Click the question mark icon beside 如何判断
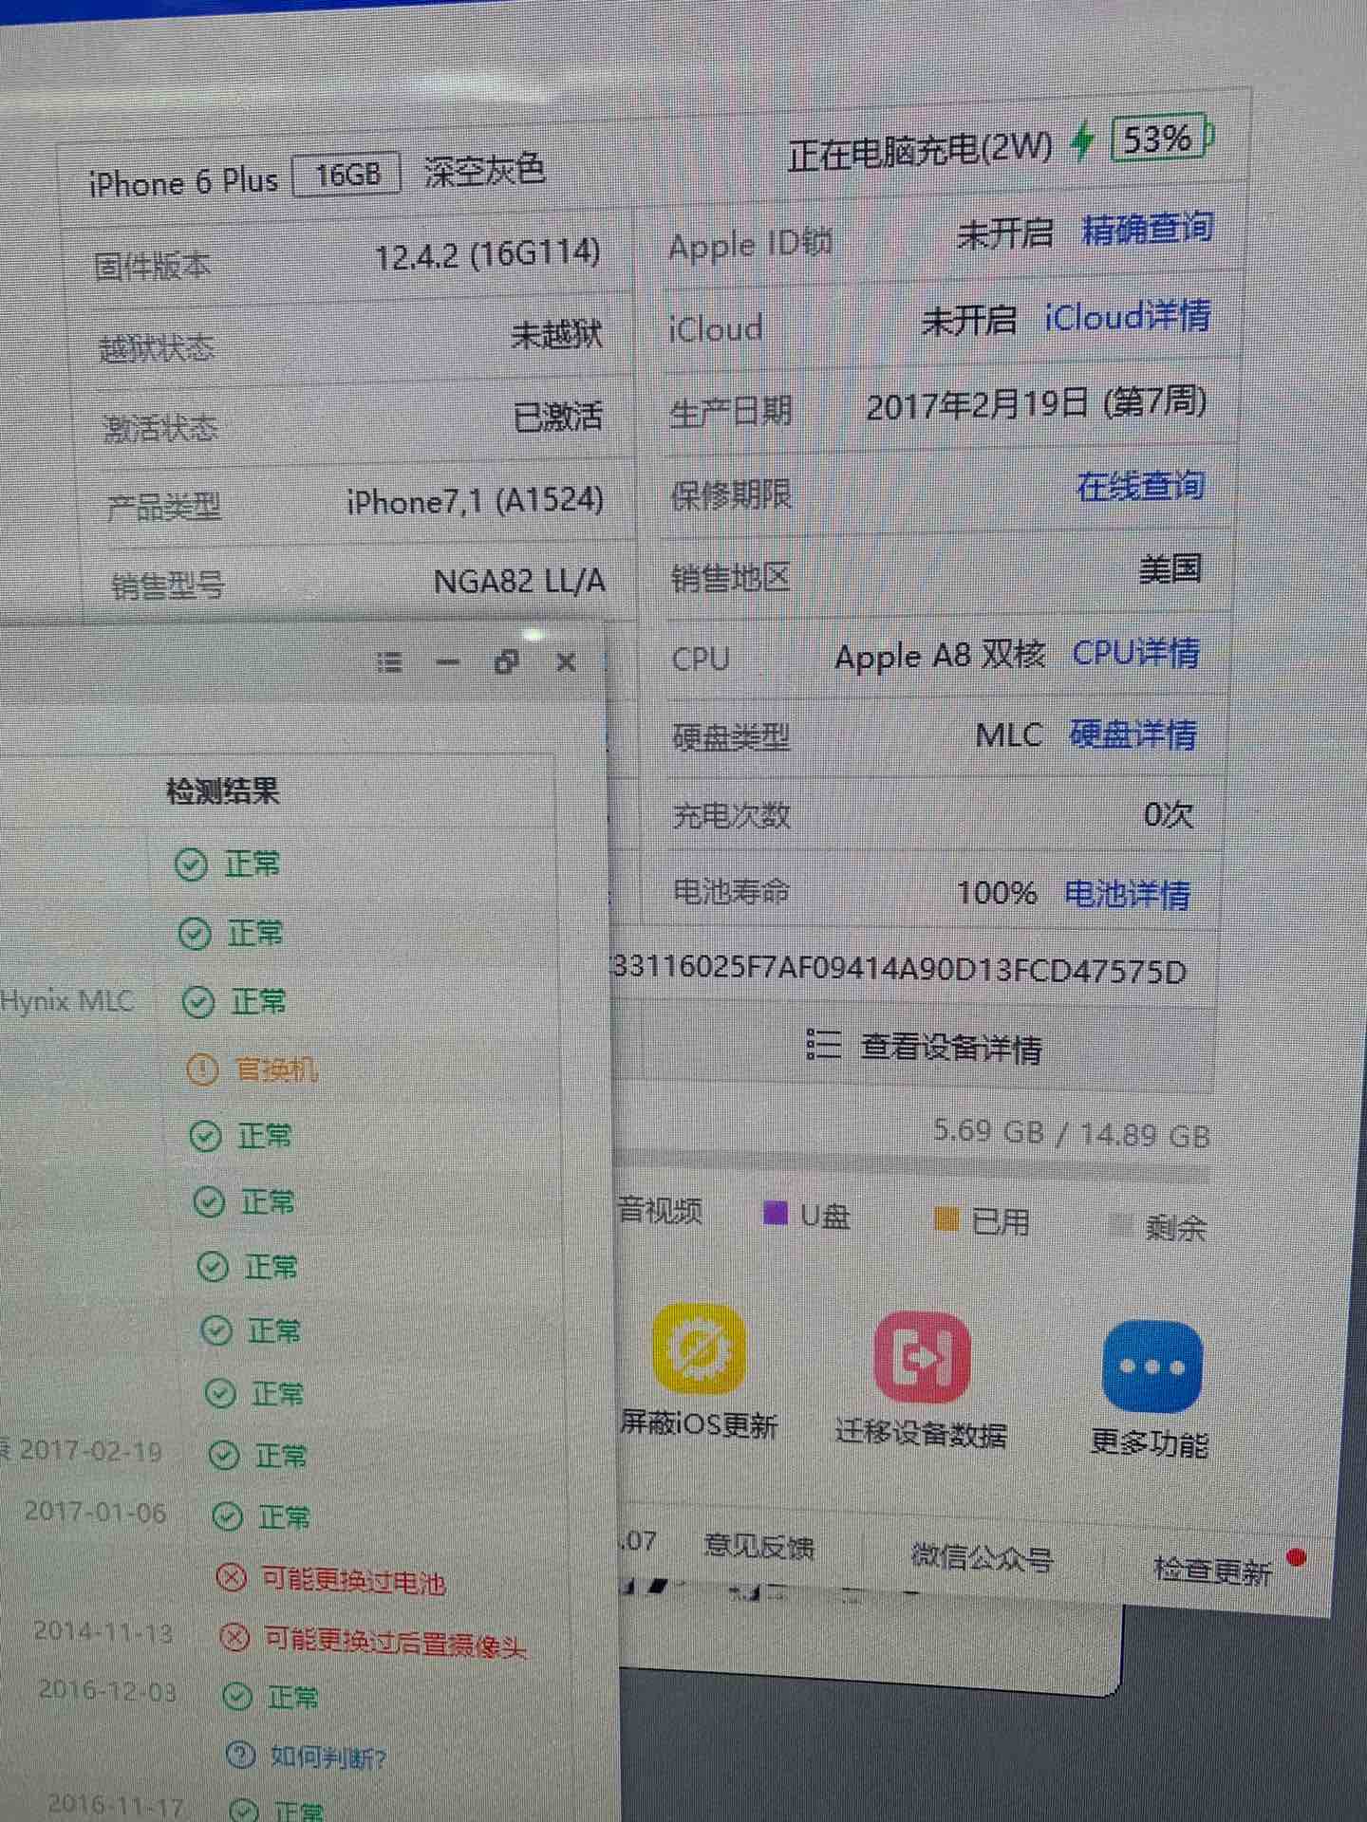The height and width of the screenshot is (1822, 1367). tap(240, 1755)
